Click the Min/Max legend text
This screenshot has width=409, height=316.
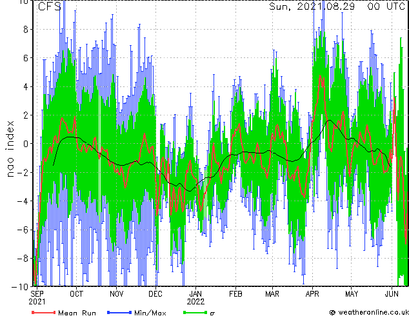(x=150, y=313)
